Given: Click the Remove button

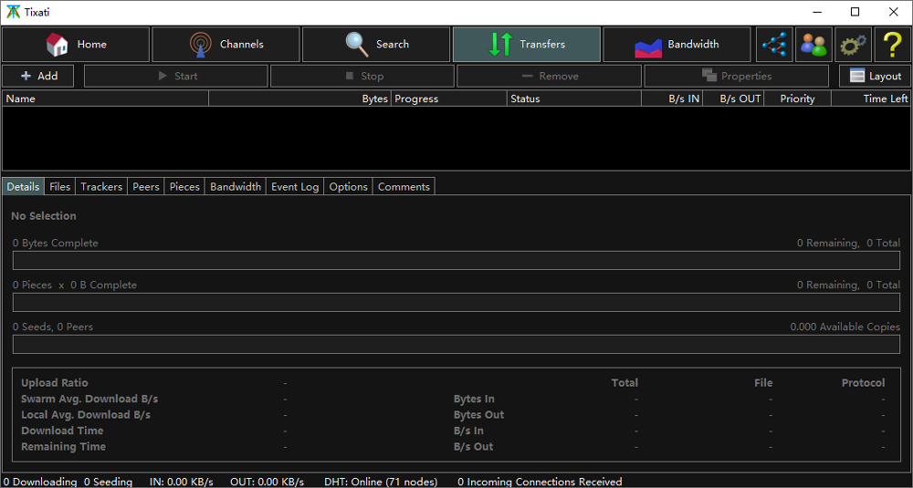Looking at the screenshot, I should click(549, 77).
